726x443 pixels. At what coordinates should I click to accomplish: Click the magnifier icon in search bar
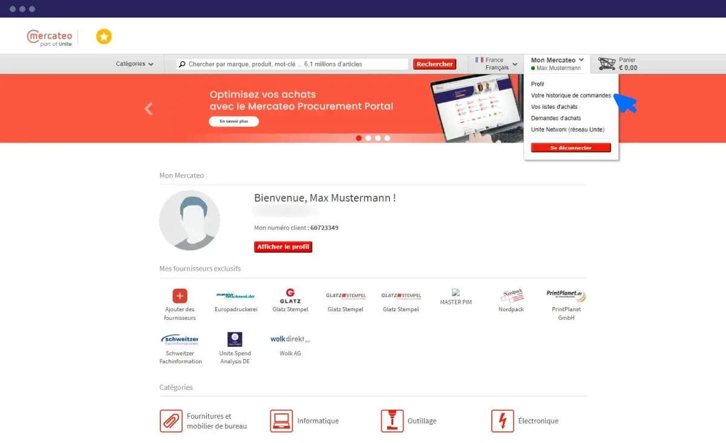(x=181, y=64)
